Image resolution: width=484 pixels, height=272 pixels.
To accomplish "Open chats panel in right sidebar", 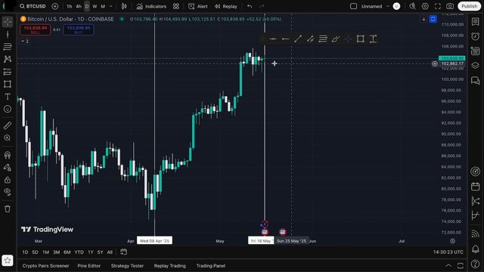I will [476, 81].
